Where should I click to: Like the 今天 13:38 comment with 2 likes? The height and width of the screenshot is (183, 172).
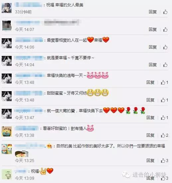(164, 135)
